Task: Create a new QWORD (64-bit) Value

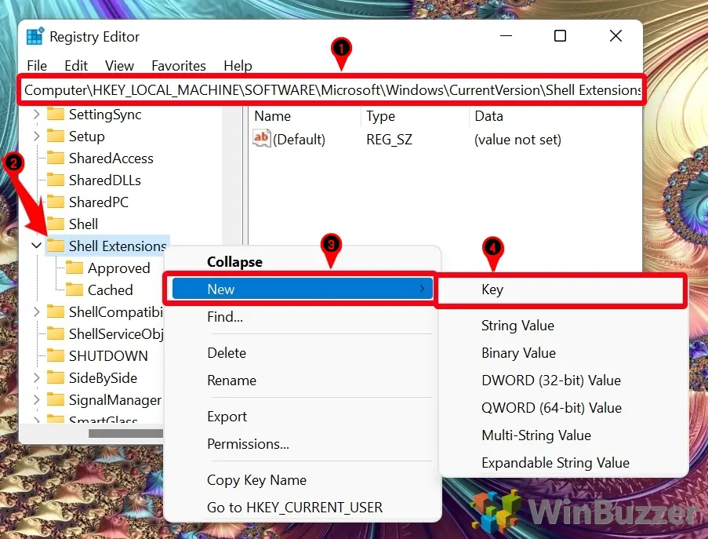Action: 551,408
